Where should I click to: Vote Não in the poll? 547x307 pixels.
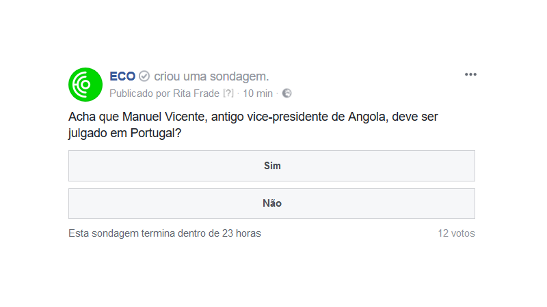271,203
